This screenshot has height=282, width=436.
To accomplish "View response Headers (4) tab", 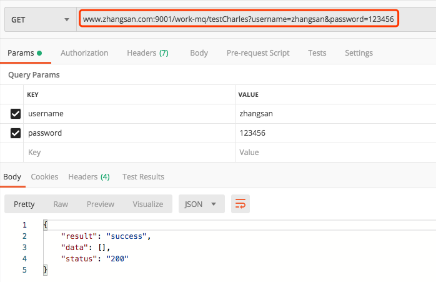I will (x=89, y=177).
